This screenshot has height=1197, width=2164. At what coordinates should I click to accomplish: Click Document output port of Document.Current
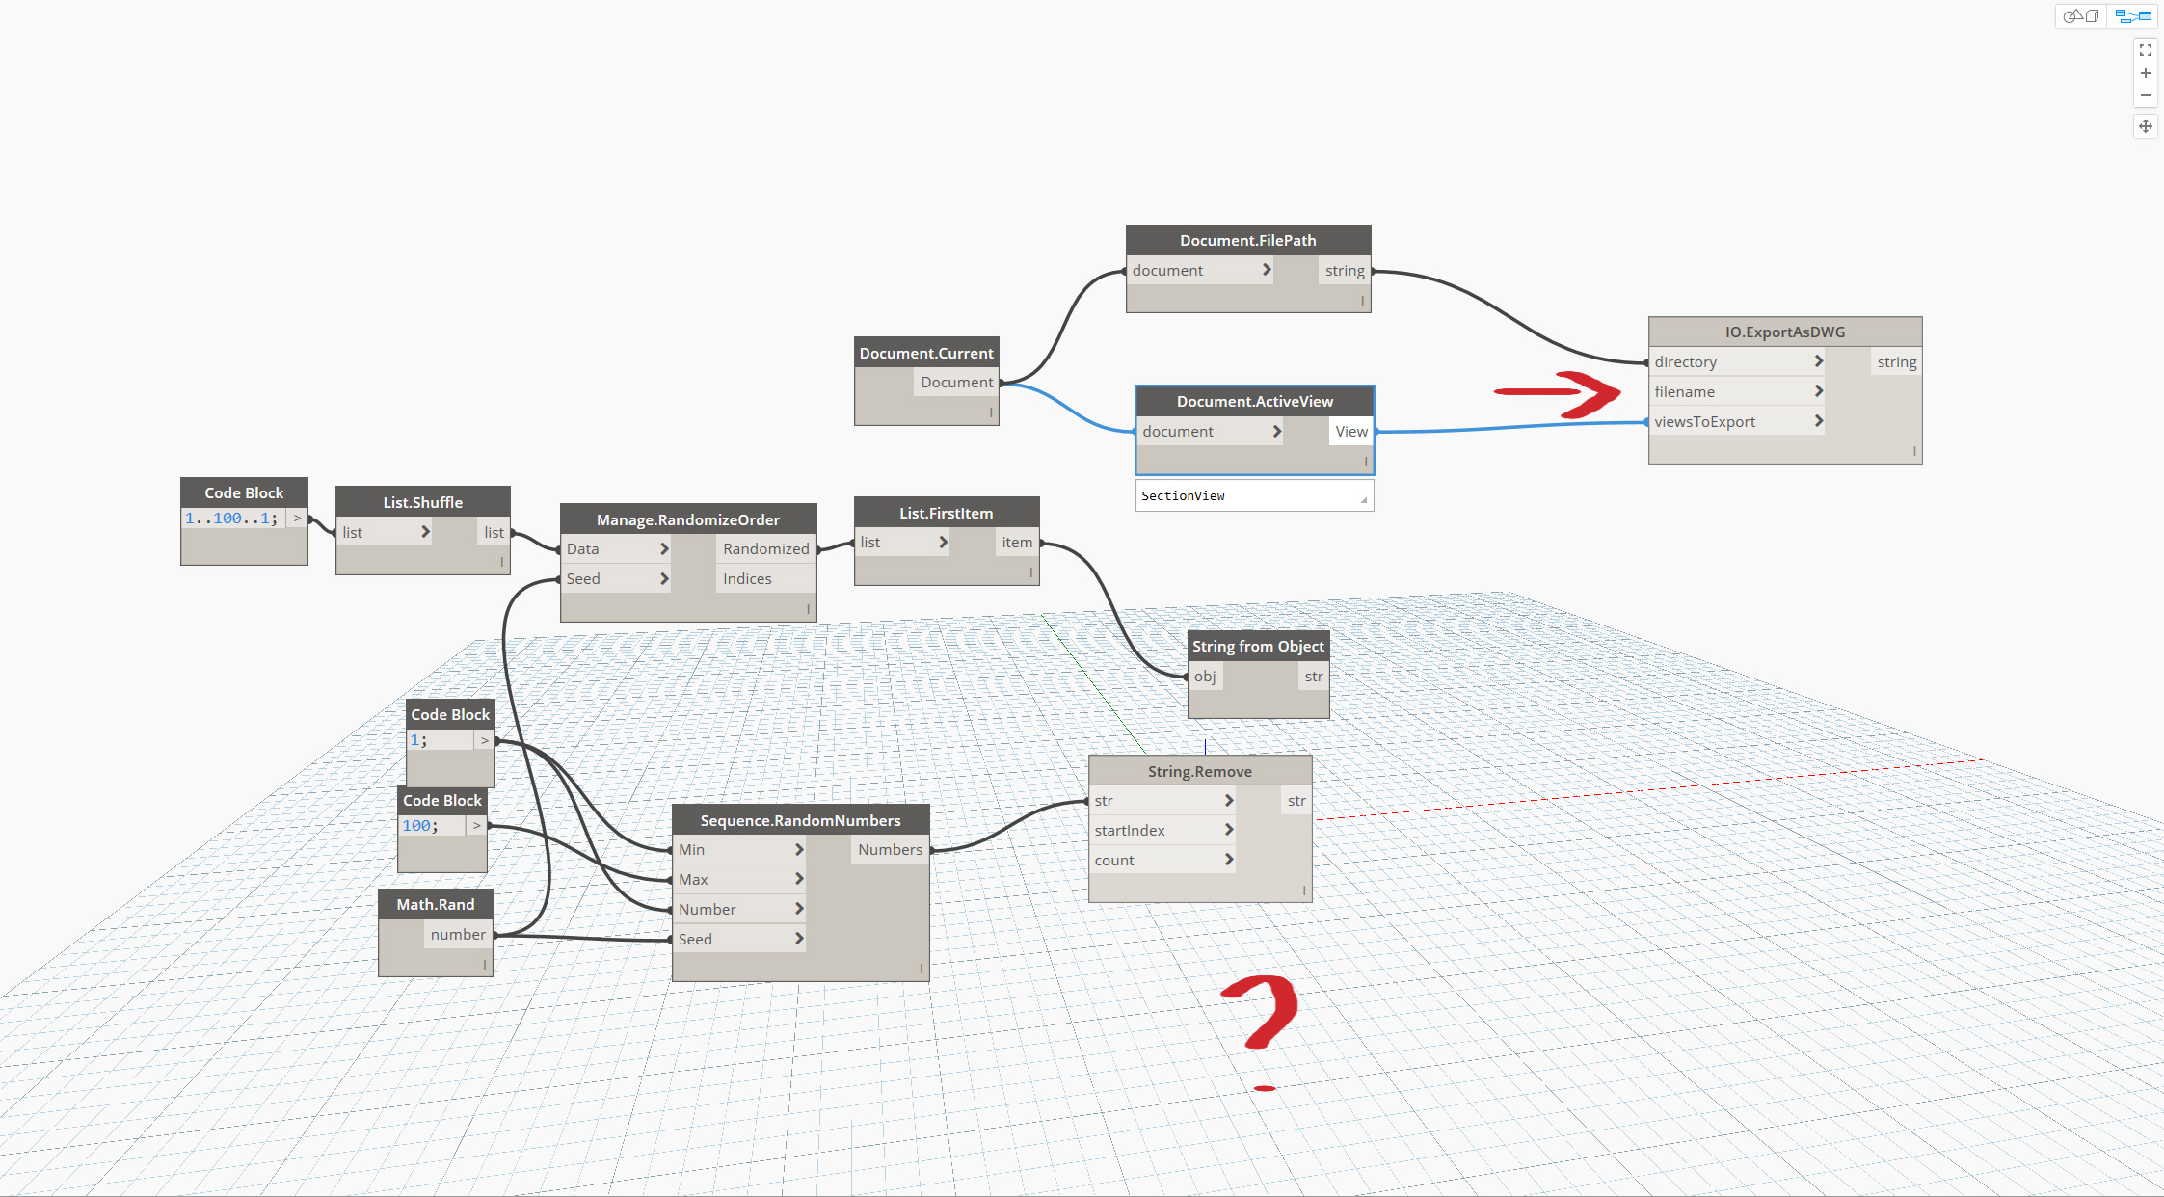pos(956,383)
